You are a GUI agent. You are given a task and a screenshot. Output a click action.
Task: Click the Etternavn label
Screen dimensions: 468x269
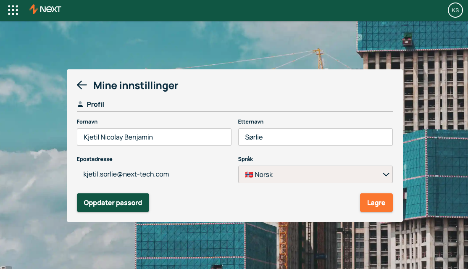[x=250, y=121]
